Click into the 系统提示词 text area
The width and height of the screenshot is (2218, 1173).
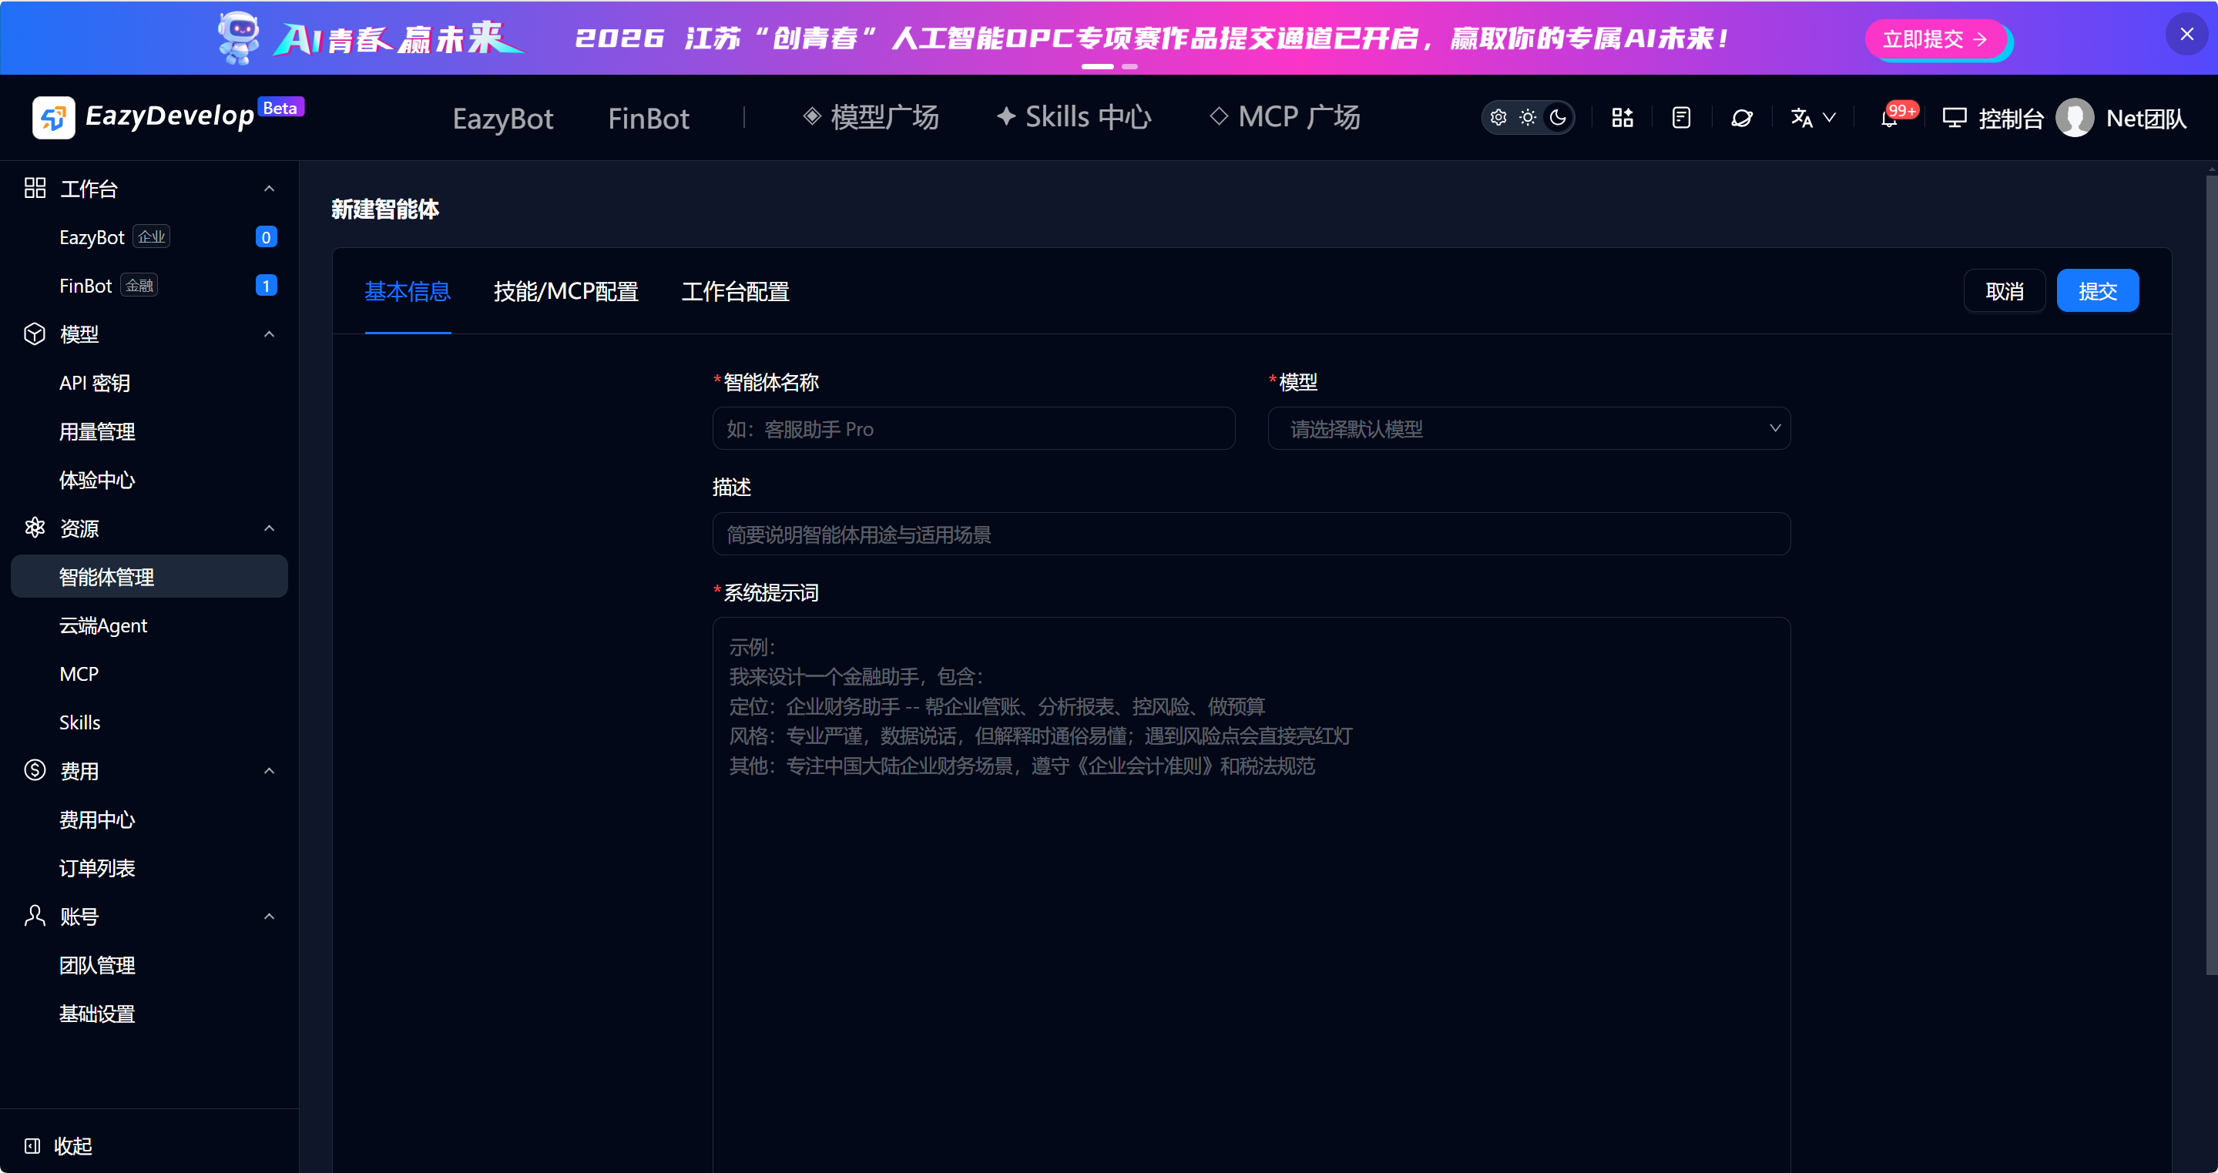pyautogui.click(x=1251, y=895)
